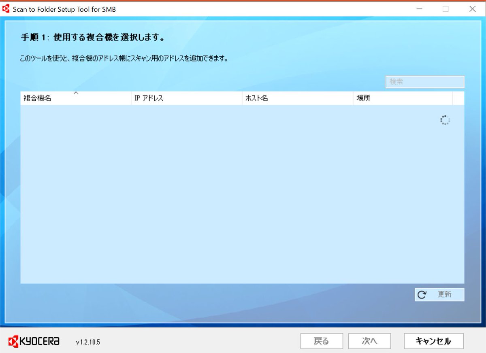Click the Kyocera app icon in title bar
Screen dimensions: 486x353
6,9
